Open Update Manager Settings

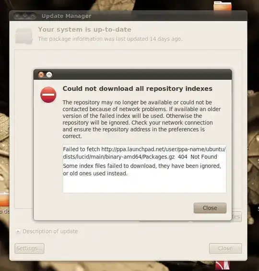30,248
